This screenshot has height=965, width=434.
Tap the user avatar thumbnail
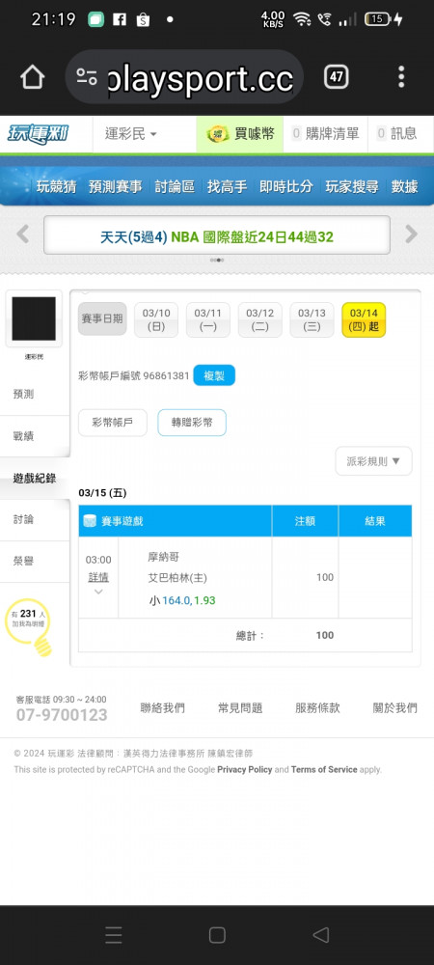point(34,318)
